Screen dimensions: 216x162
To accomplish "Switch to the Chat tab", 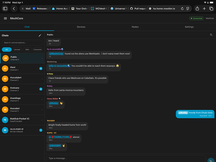I will 27,27.
